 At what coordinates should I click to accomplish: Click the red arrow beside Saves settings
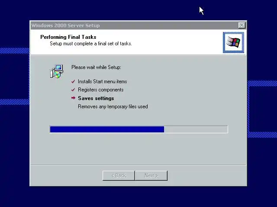click(73, 98)
